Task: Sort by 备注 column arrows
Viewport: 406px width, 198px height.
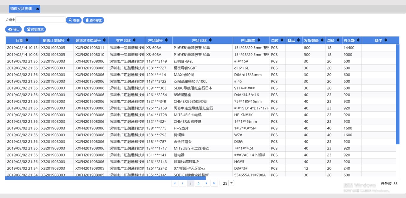Action: 386,40
